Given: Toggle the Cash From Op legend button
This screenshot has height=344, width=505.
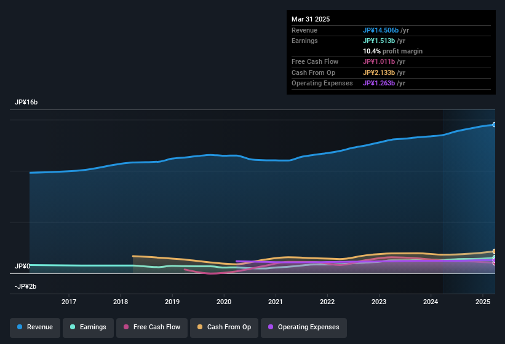Looking at the screenshot, I should 224,327.
